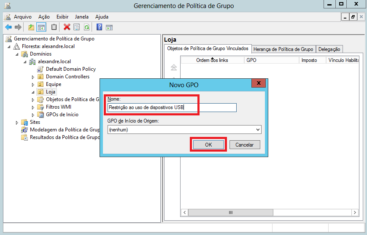
Task: Select Gerenciamento de Política de Grupo root node
Action: 54,39
